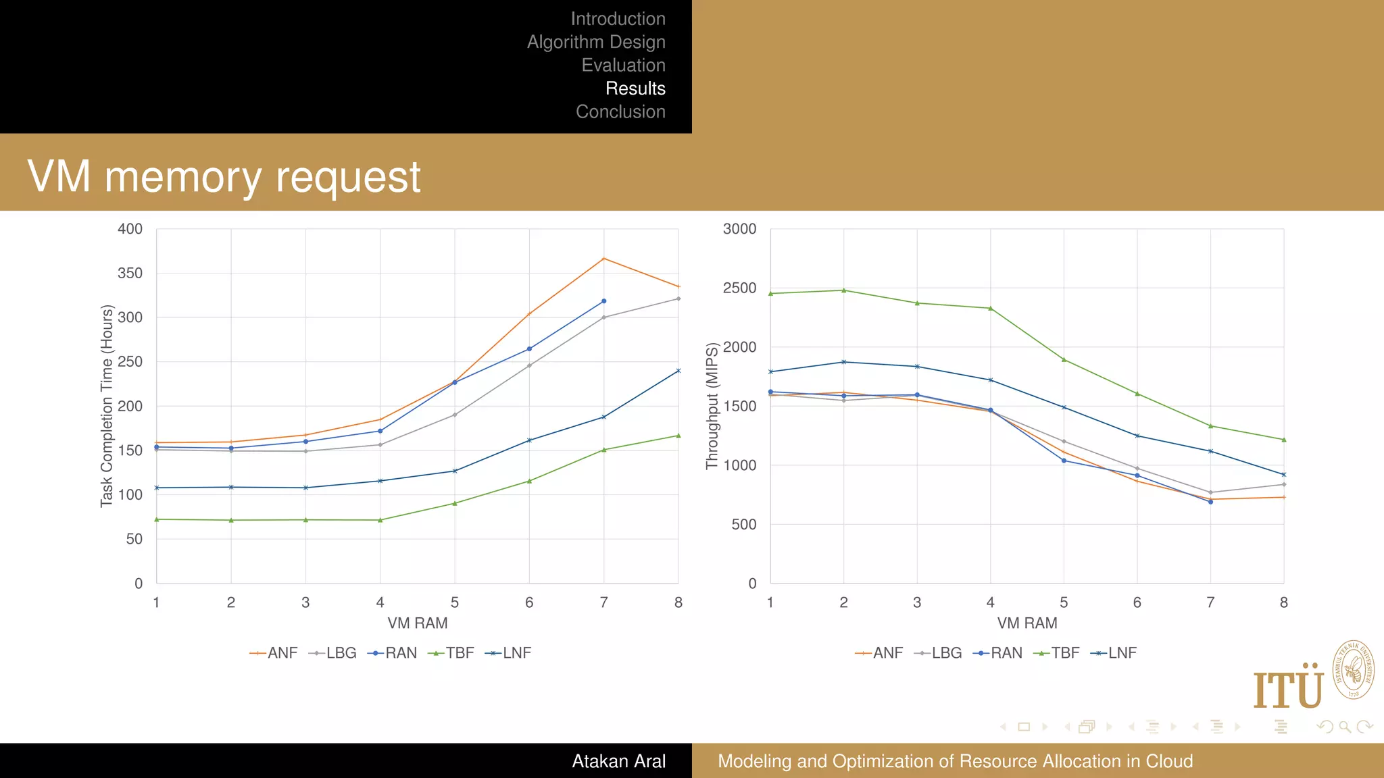Click LNF legend entry in throughput chart
Viewport: 1384px width, 778px height.
pyautogui.click(x=1114, y=653)
